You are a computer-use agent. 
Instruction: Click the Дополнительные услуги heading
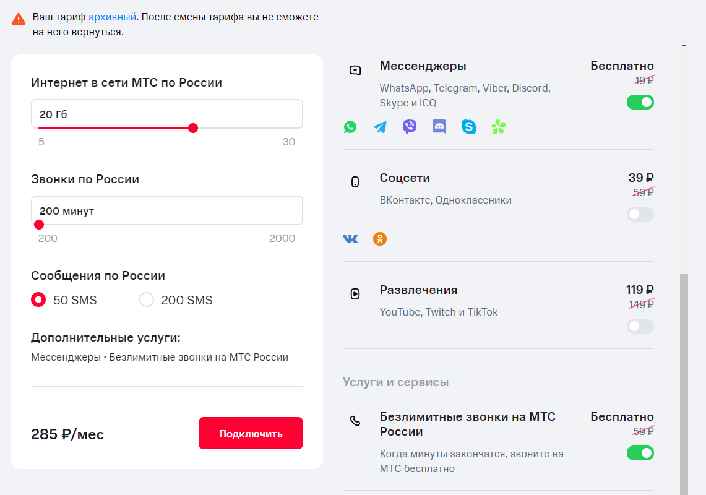click(x=106, y=337)
